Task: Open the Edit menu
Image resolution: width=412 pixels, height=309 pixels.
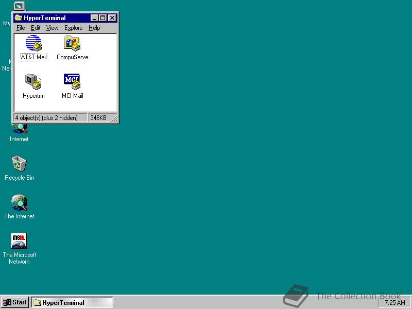Action: 36,28
